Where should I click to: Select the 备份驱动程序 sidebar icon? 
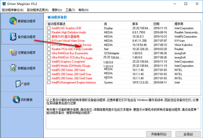tap(12, 37)
